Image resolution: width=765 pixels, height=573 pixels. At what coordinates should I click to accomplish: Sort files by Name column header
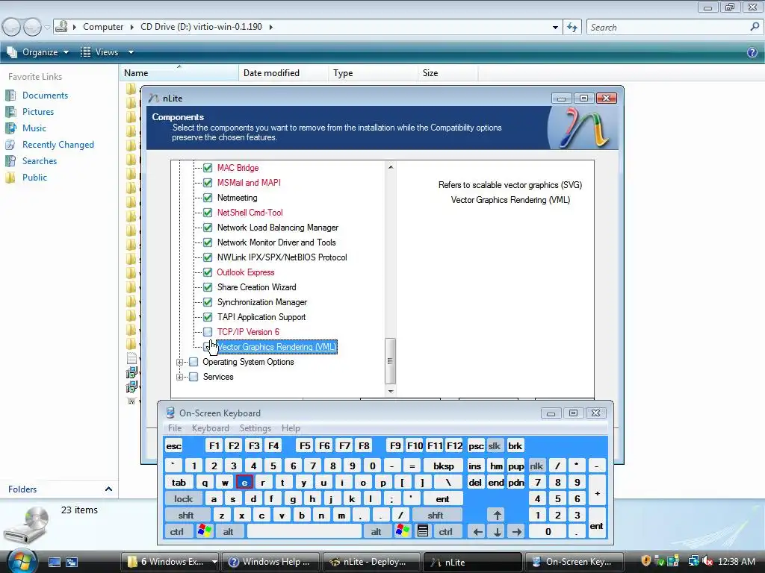point(179,73)
